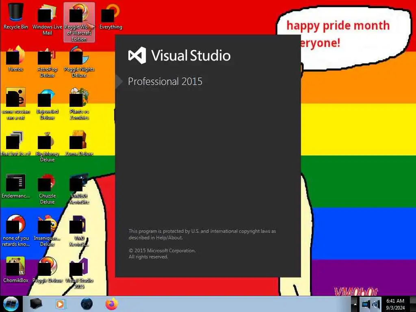This screenshot has height=312, width=416.
Task: Select the AstroPop Deluxe desktop icon
Action: 47,62
